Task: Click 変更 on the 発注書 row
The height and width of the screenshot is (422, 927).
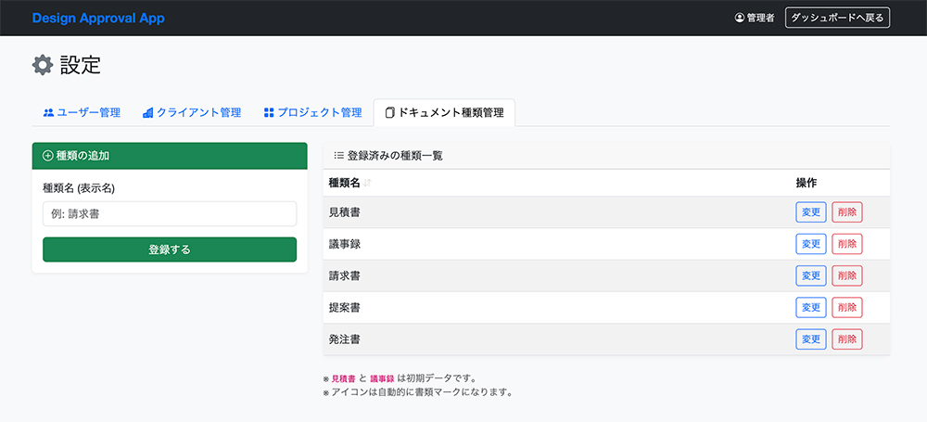Action: click(810, 339)
